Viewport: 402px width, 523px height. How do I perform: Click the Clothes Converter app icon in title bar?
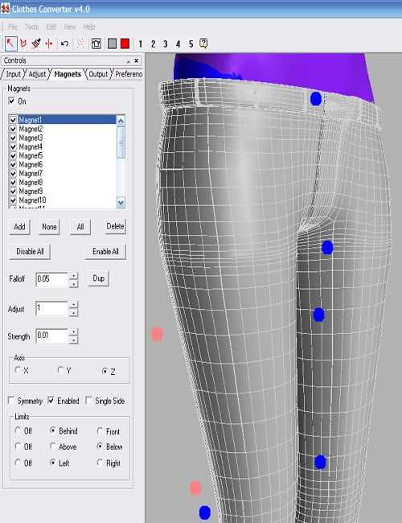pos(6,8)
